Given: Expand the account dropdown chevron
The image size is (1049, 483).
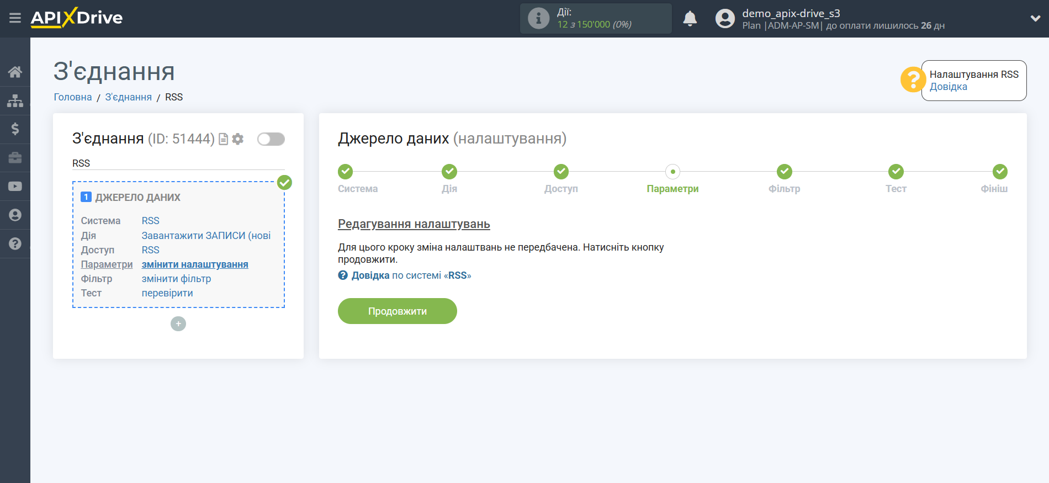Looking at the screenshot, I should (1035, 18).
